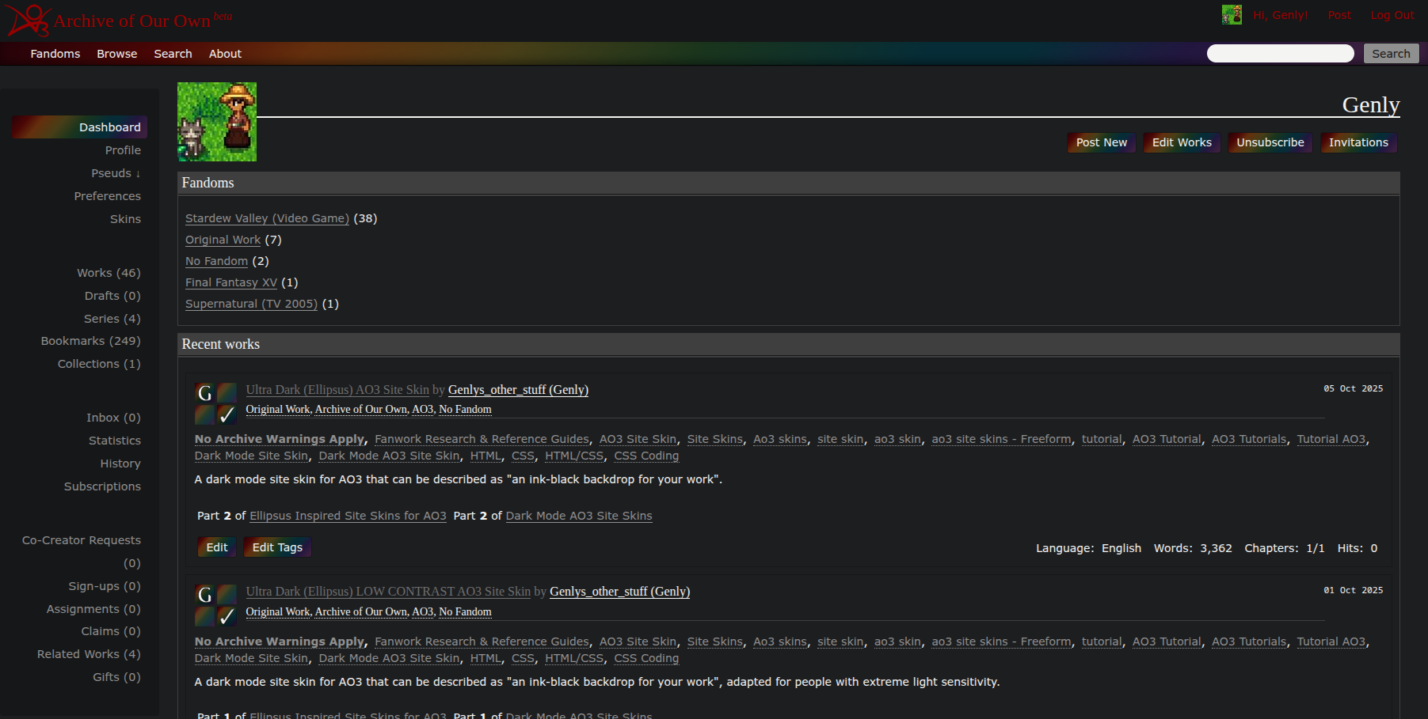The height and width of the screenshot is (719, 1428).
Task: Open No Fandom link in Fandoms list
Action: coord(216,261)
